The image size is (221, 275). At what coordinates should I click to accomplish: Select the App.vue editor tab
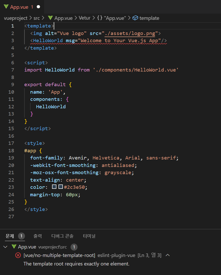point(22,7)
